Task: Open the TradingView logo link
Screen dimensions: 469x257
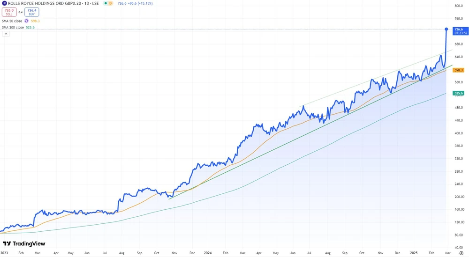Action: (x=23, y=243)
